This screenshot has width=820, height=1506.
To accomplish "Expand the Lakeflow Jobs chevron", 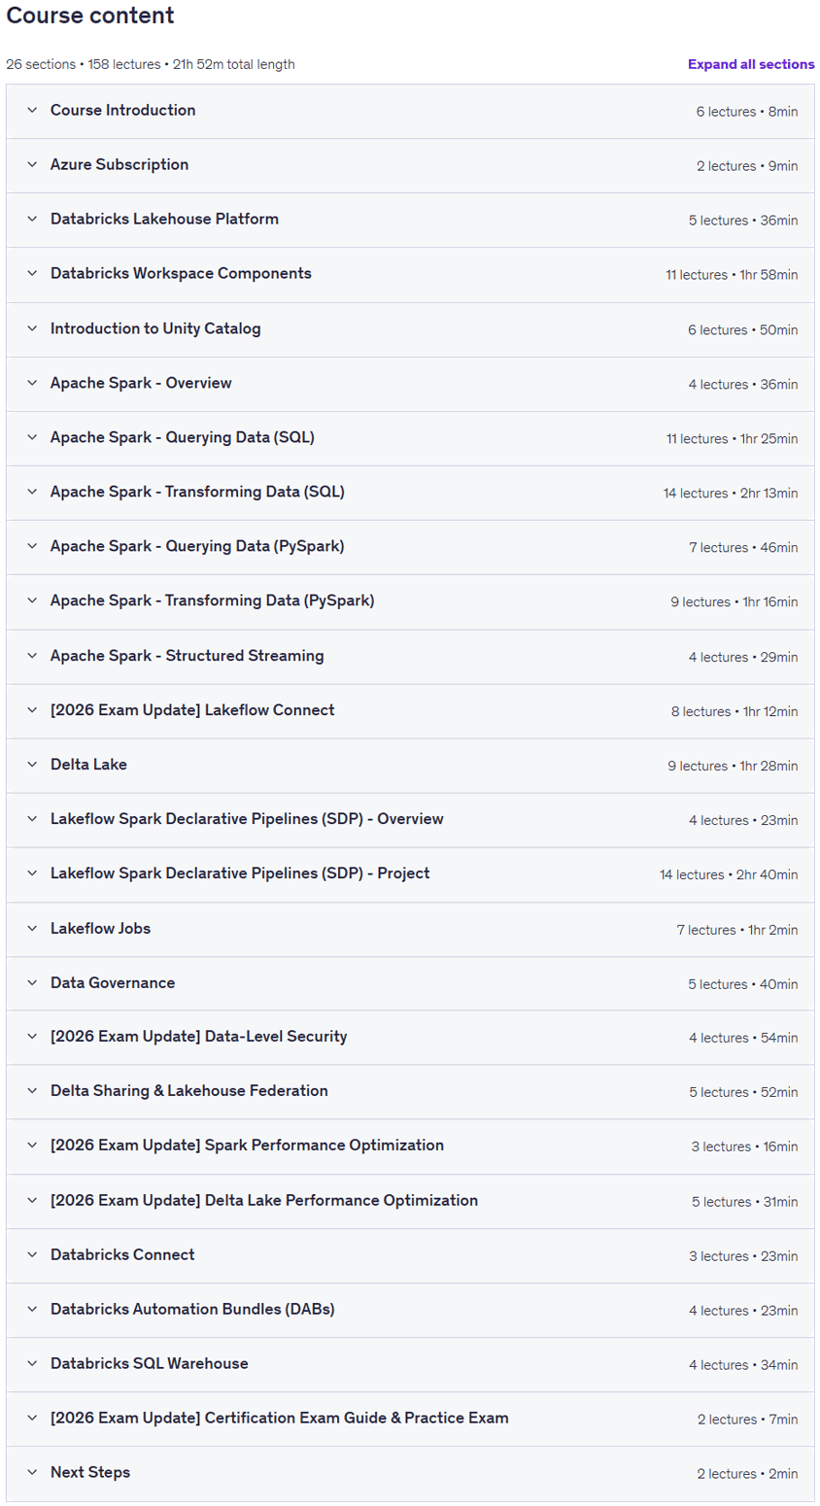I will point(32,930).
